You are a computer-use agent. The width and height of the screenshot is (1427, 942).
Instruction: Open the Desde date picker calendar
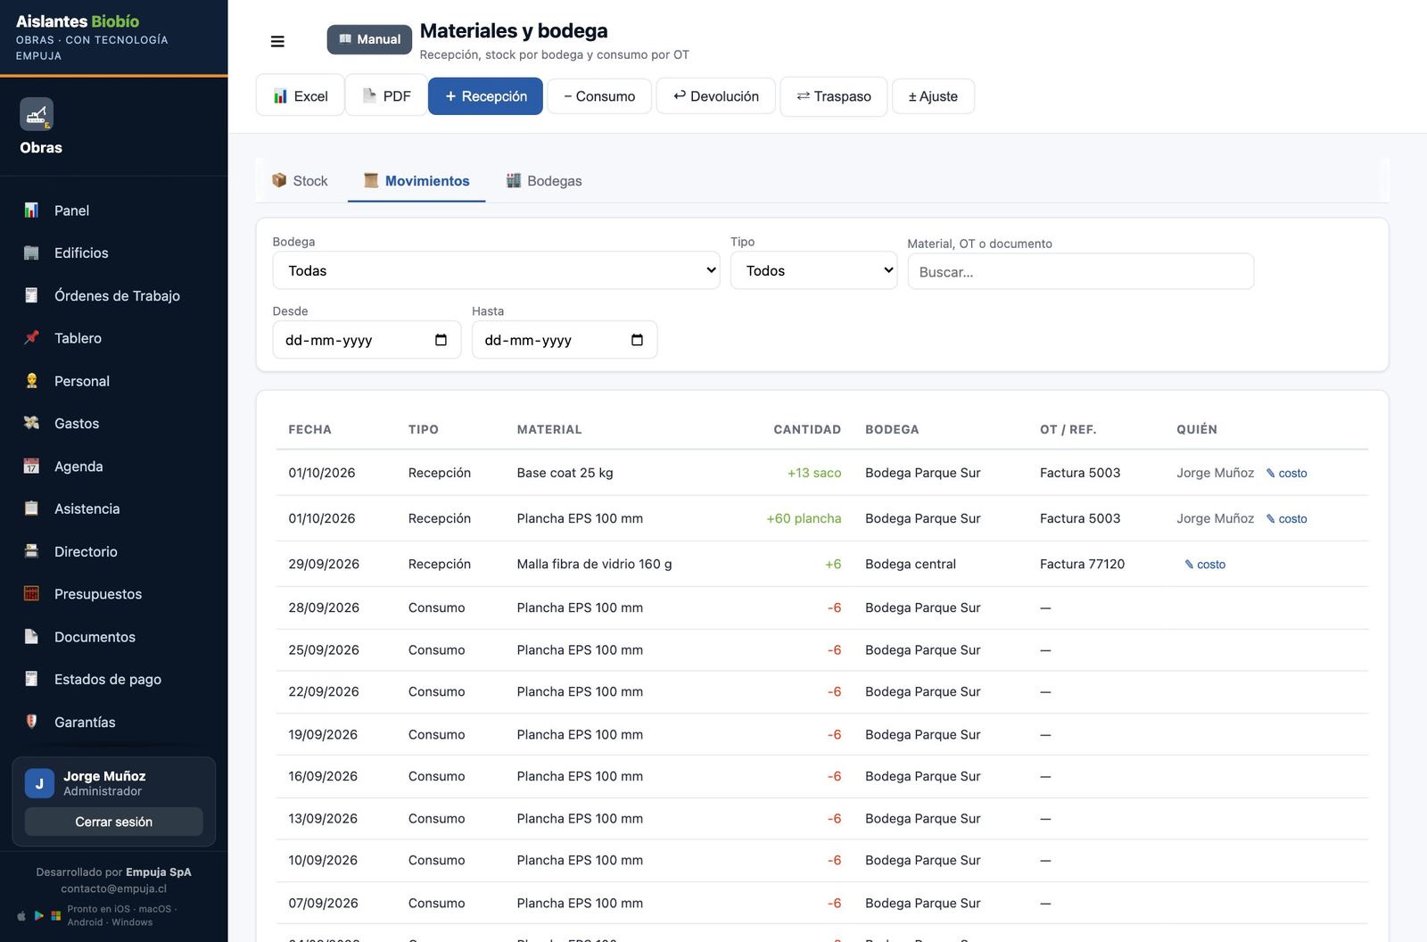441,340
